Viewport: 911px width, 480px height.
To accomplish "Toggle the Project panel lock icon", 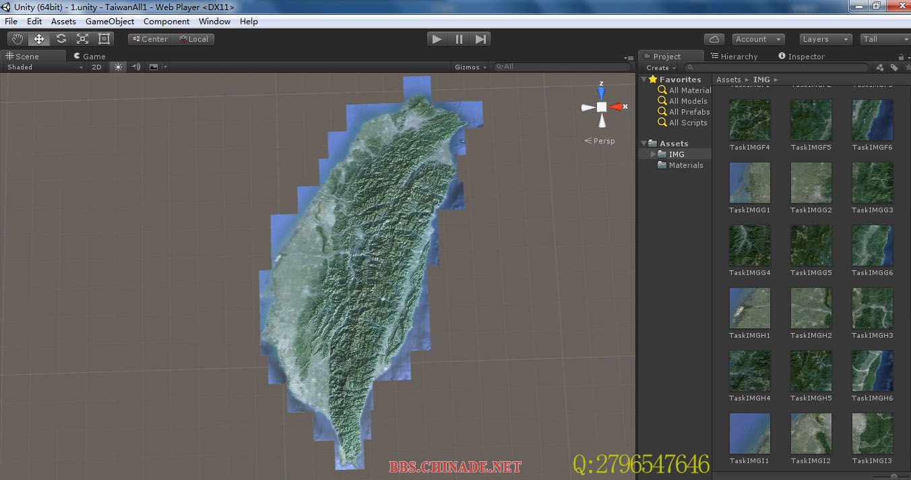I will point(902,57).
